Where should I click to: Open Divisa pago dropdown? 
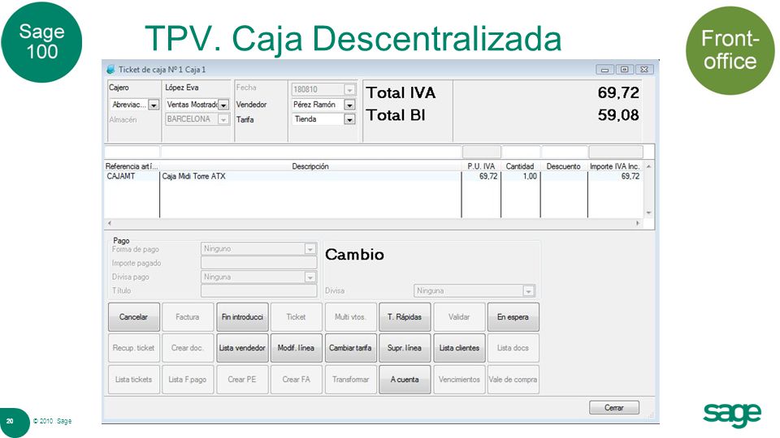pos(310,277)
